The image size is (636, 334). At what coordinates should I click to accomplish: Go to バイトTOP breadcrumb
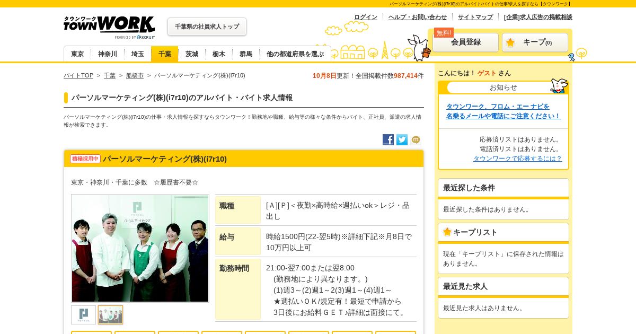(78, 75)
